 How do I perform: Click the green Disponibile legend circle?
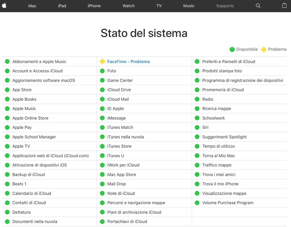tap(232, 49)
